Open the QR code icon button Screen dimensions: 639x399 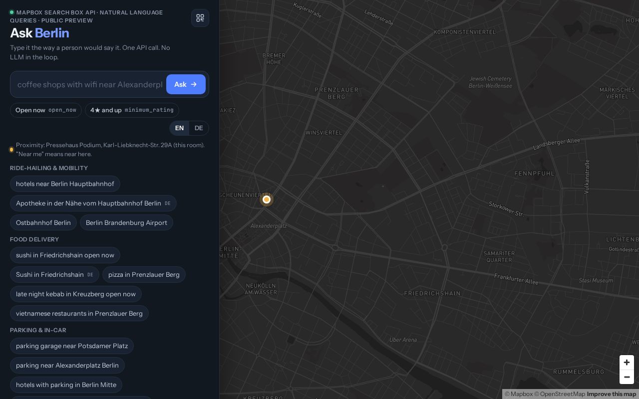click(x=200, y=18)
